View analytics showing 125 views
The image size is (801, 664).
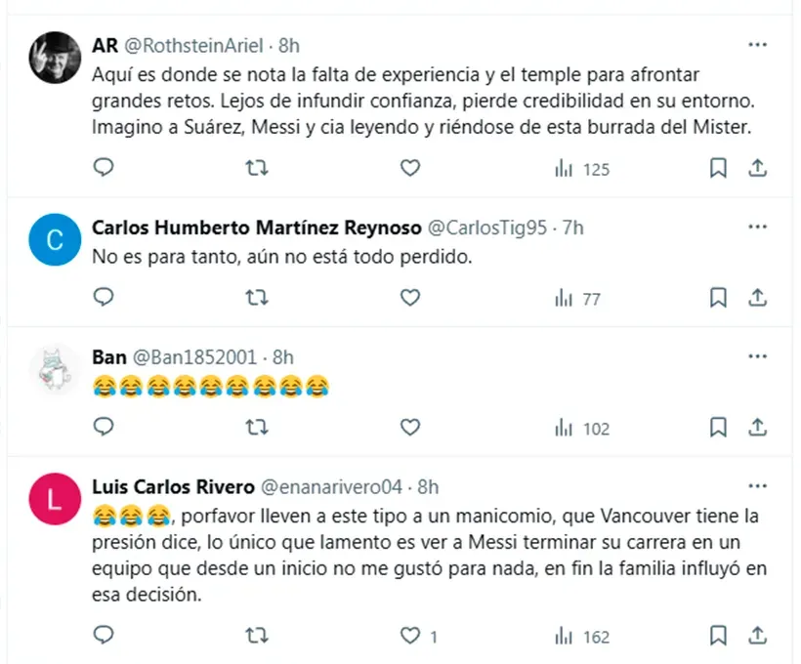pyautogui.click(x=582, y=169)
